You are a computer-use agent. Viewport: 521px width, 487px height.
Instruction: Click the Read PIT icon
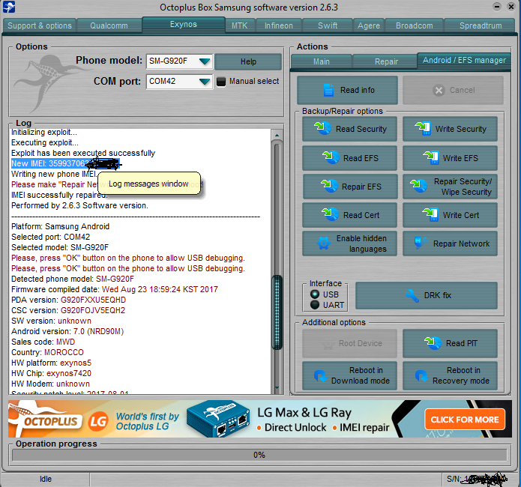(x=433, y=343)
